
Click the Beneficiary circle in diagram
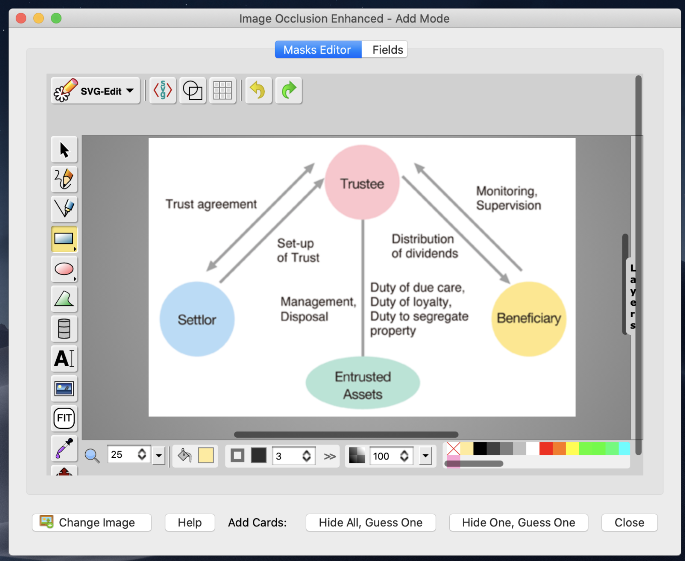click(529, 319)
